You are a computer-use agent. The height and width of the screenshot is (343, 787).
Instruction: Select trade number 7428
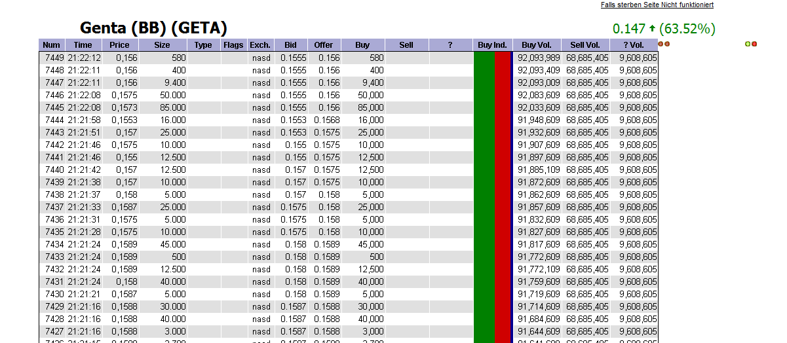click(54, 319)
